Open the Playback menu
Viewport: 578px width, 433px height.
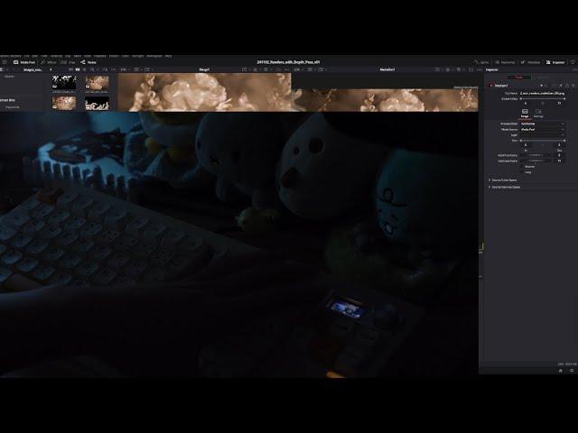(x=100, y=56)
